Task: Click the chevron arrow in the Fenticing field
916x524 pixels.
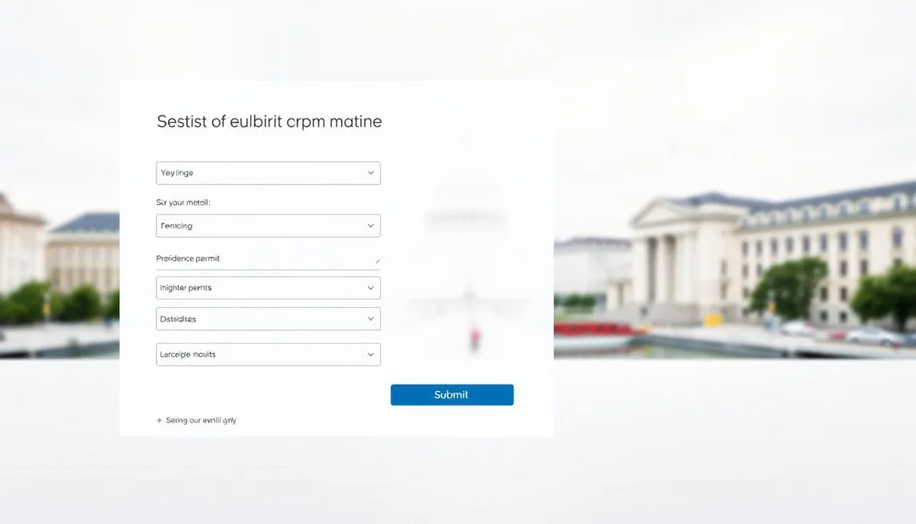Action: (371, 226)
